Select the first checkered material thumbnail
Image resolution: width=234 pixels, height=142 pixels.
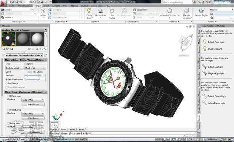click(x=9, y=39)
